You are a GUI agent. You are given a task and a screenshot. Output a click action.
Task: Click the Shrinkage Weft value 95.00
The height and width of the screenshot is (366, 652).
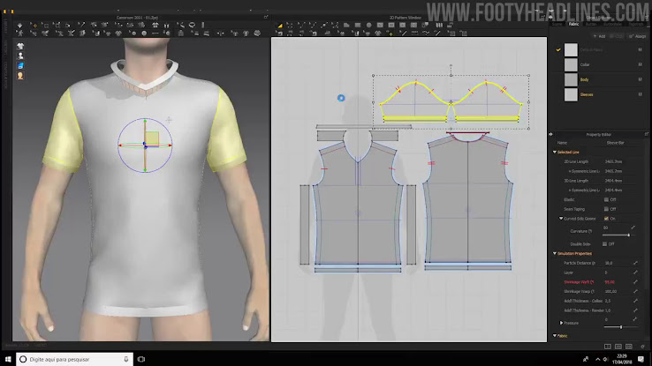pyautogui.click(x=610, y=281)
